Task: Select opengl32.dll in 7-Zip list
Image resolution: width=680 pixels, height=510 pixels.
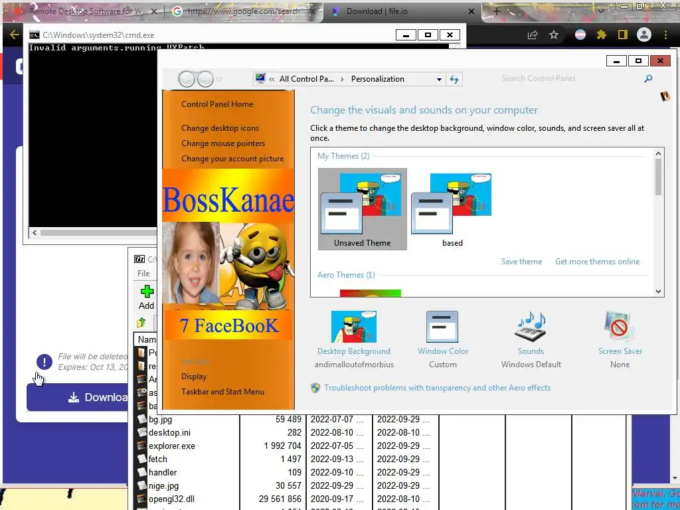Action: coord(171,499)
